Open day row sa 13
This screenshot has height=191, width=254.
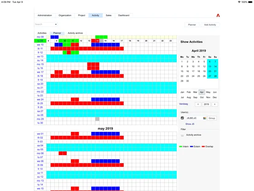tap(40, 56)
